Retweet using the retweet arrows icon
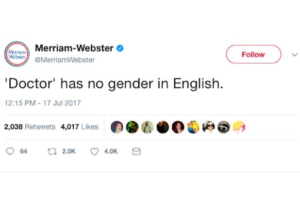This screenshot has height=200, width=300. 50,151
